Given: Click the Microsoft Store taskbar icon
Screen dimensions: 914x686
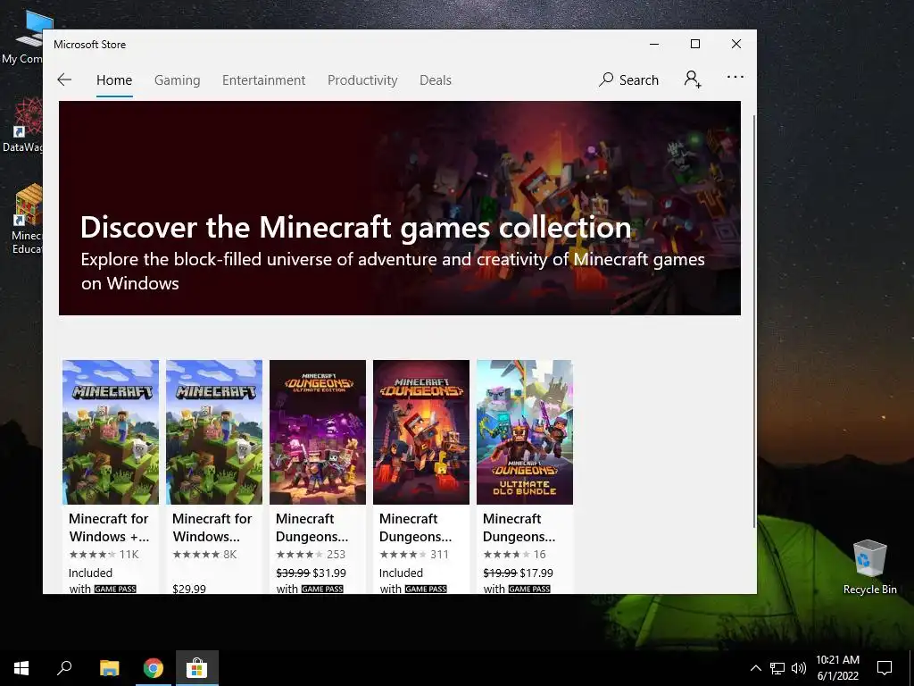Looking at the screenshot, I should pyautogui.click(x=197, y=668).
